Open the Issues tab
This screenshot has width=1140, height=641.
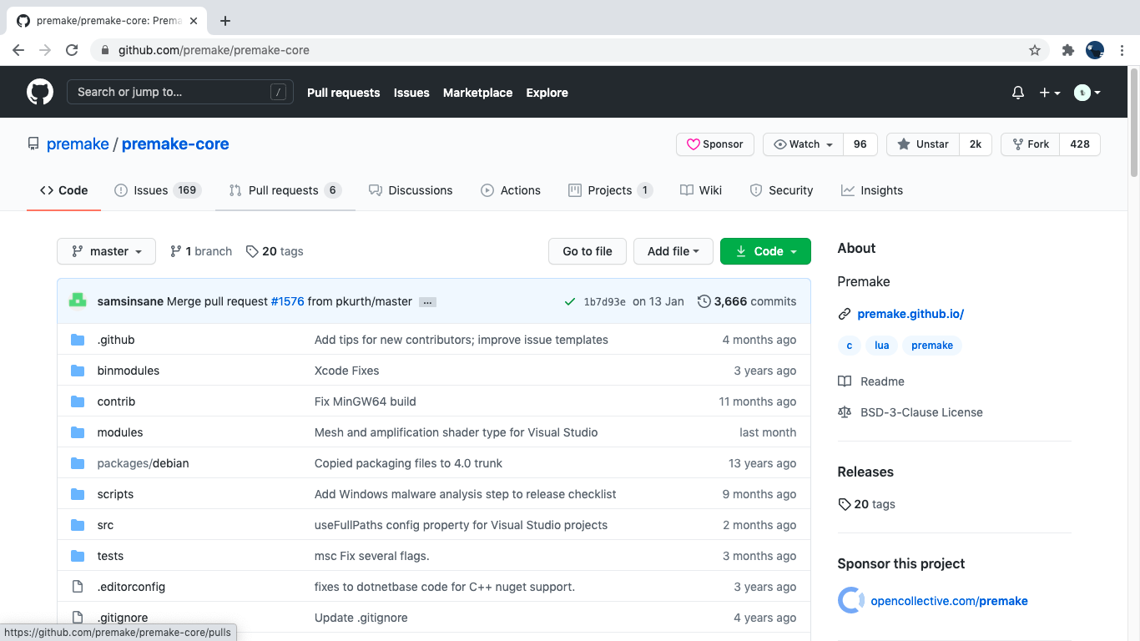coord(158,190)
